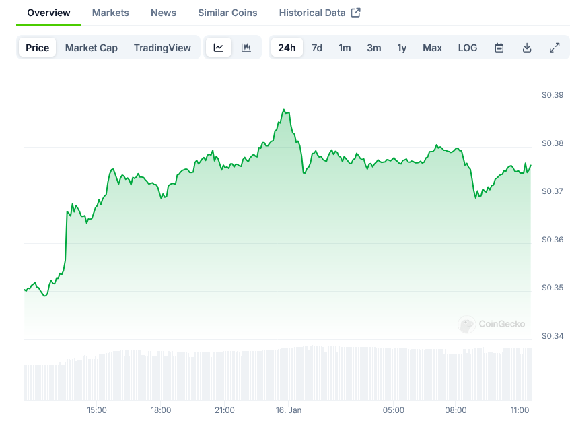Viewport: 570px width, 425px height.
Task: Open the Markets tab
Action: [x=110, y=13]
